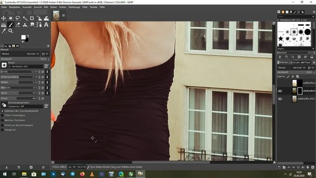
Task: Link Größe to view toggle
Action: [x=47, y=72]
